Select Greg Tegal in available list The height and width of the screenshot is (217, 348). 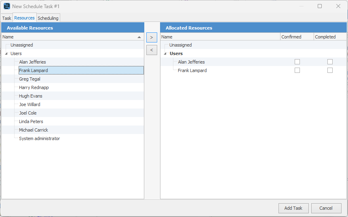(30, 79)
